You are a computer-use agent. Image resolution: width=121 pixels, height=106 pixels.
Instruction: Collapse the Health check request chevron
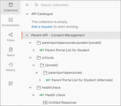(x=33, y=95)
